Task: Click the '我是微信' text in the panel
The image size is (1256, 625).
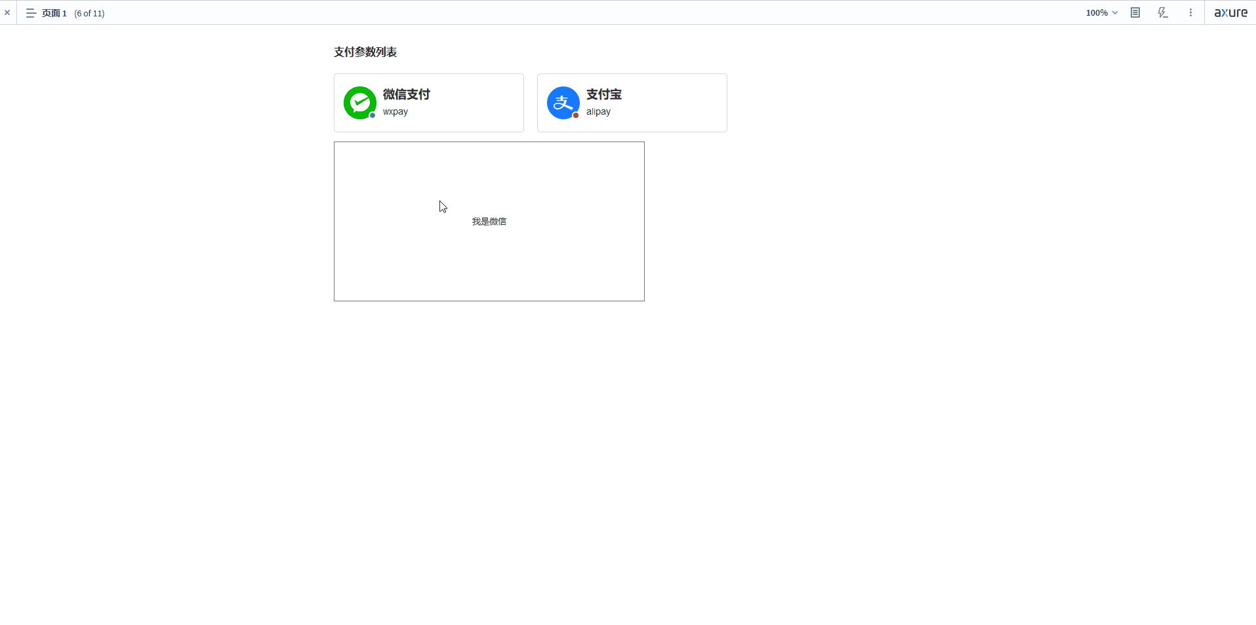Action: tap(489, 221)
